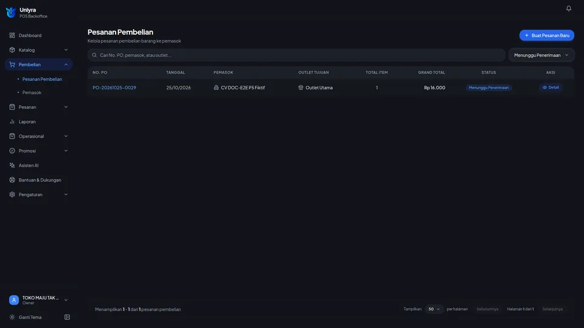Click the Promosi percent icon

(x=12, y=151)
